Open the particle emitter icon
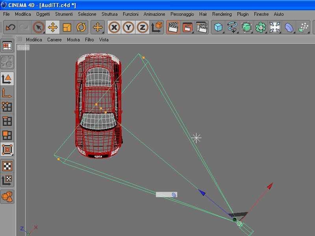 [x=303, y=27]
